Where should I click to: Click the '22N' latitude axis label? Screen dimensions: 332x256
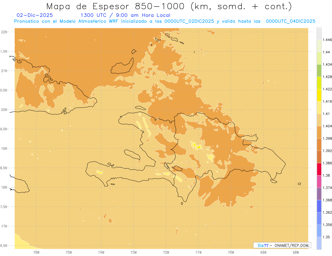coord(4,32)
